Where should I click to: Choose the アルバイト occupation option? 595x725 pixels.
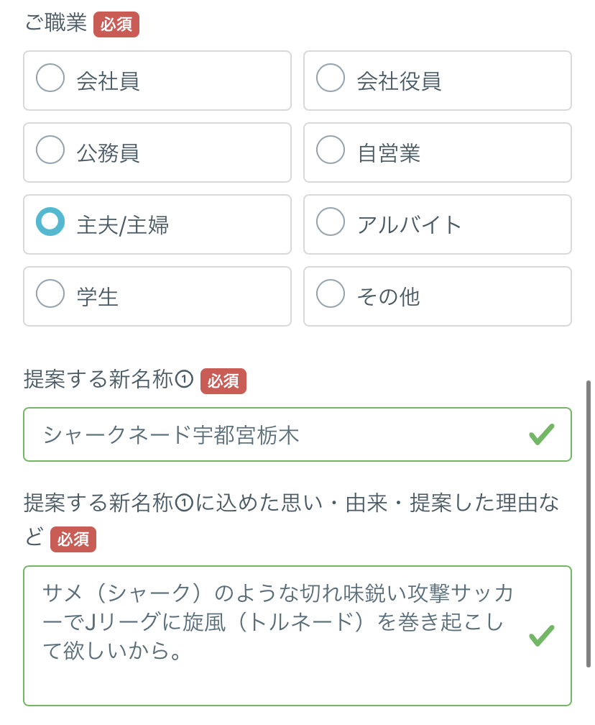pos(331,222)
